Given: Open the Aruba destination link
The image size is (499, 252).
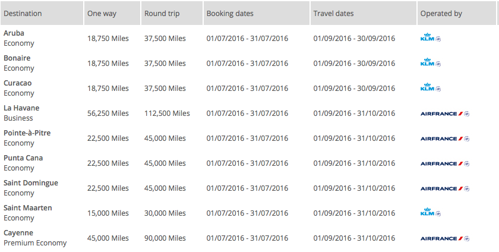Looking at the screenshot, I should [14, 33].
